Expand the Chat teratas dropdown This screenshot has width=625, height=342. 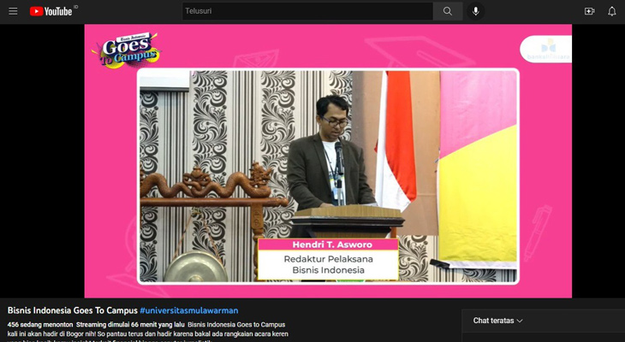pyautogui.click(x=497, y=321)
